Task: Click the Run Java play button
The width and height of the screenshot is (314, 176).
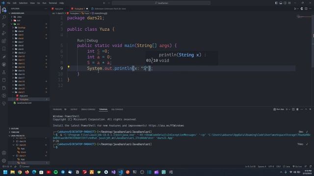Action: coord(295,9)
